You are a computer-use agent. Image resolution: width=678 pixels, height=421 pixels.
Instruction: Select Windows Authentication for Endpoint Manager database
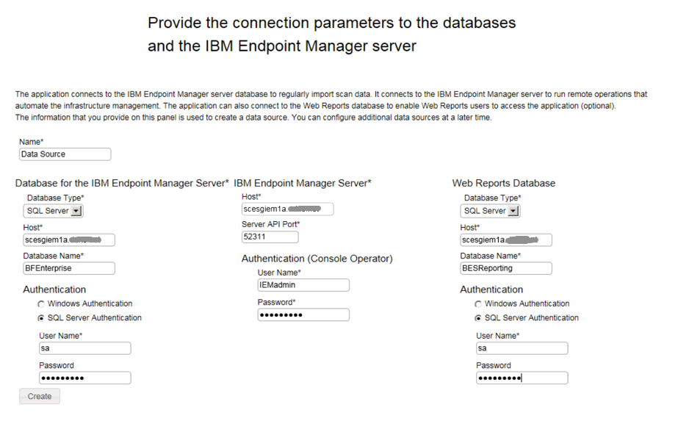pos(41,303)
